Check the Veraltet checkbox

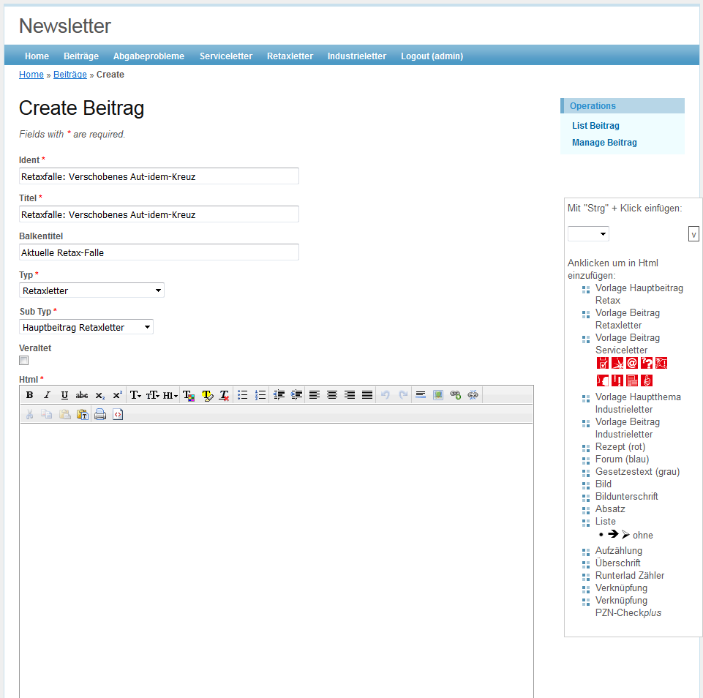point(24,361)
